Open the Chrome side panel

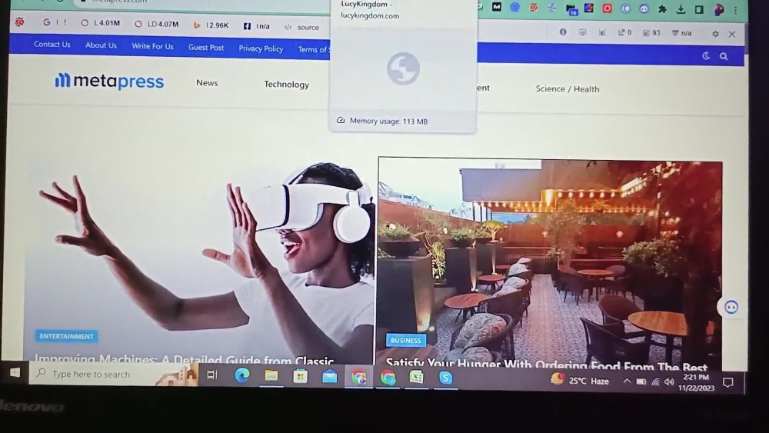pyautogui.click(x=699, y=9)
